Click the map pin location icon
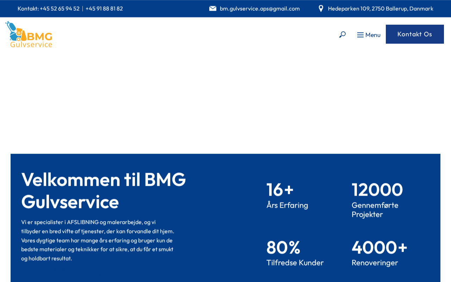Viewport: 451px width, 282px height. click(321, 8)
